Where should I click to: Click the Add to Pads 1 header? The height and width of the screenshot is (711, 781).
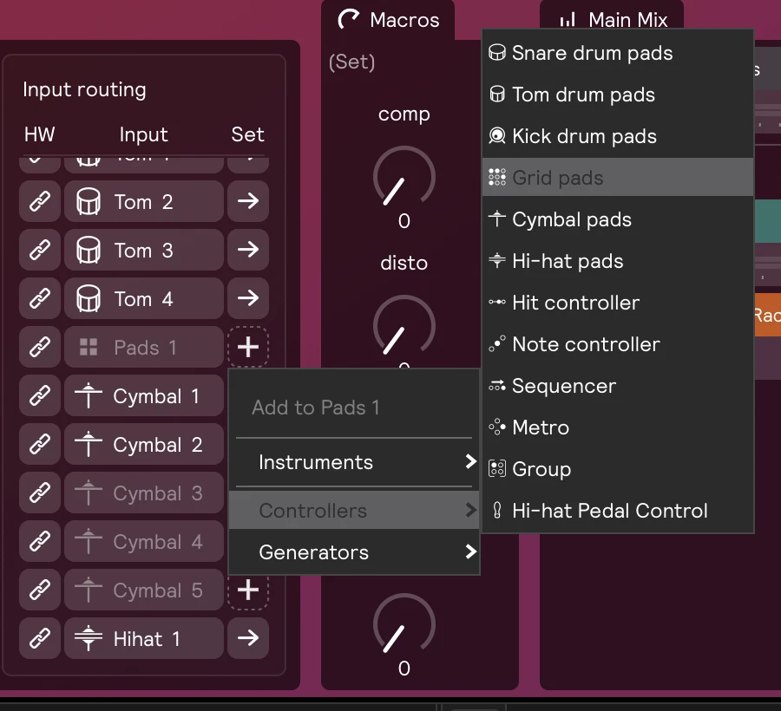[316, 408]
